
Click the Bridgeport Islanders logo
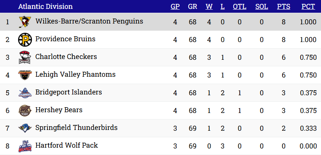[x=24, y=93]
